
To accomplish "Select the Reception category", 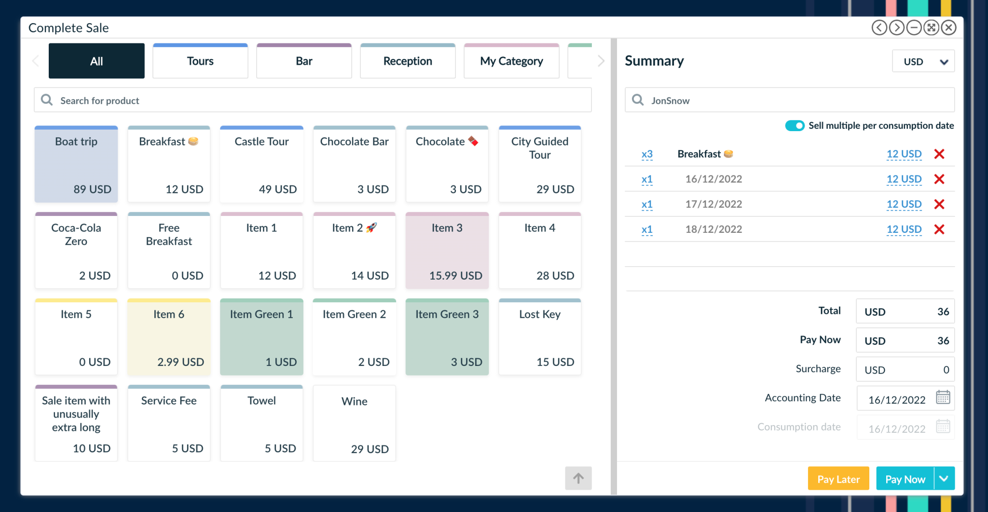I will [x=408, y=61].
